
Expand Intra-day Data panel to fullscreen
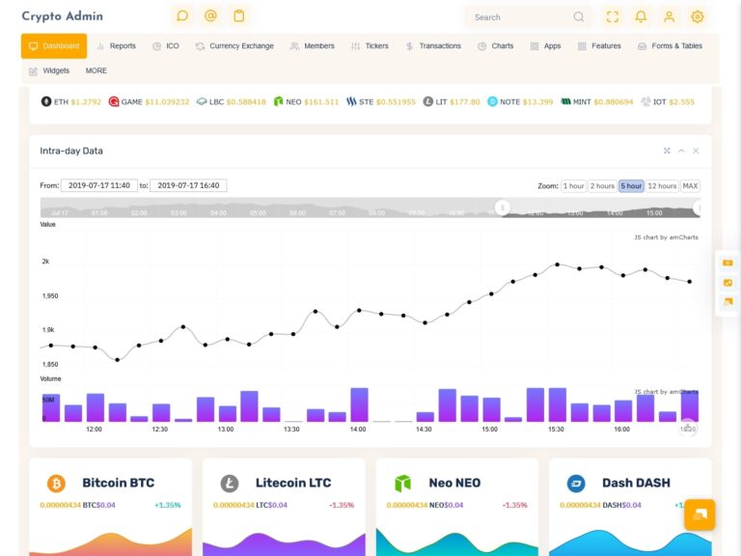[667, 151]
